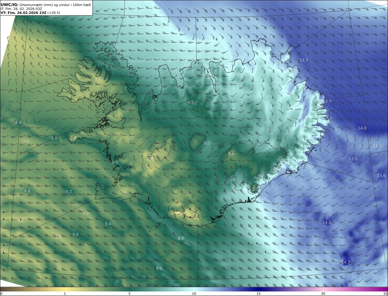
Task: Click the colorbar tick label 10
Action: click(x=194, y=294)
